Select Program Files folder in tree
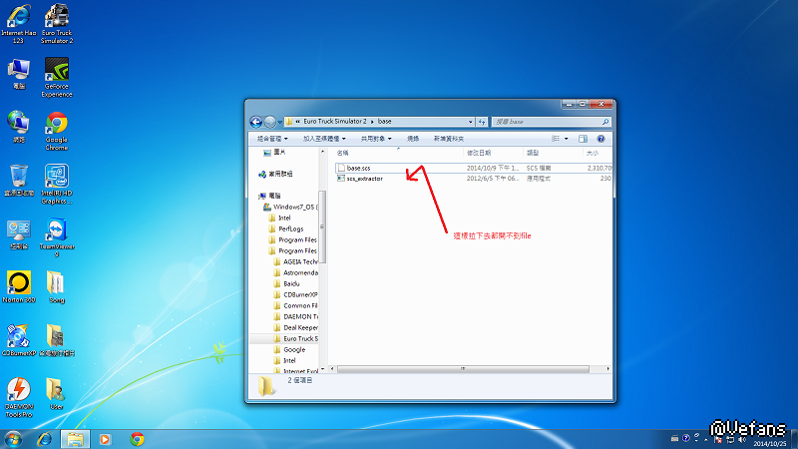 297,239
